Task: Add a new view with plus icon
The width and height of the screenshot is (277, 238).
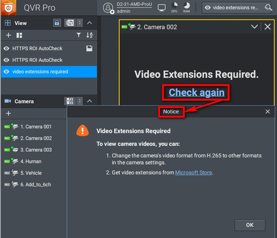Action: 8,35
